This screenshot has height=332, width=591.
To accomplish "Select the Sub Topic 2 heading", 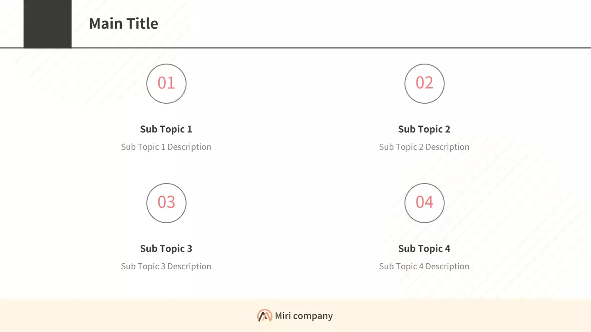I will pyautogui.click(x=424, y=129).
